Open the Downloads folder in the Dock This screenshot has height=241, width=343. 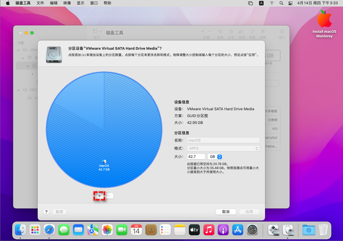click(309, 230)
